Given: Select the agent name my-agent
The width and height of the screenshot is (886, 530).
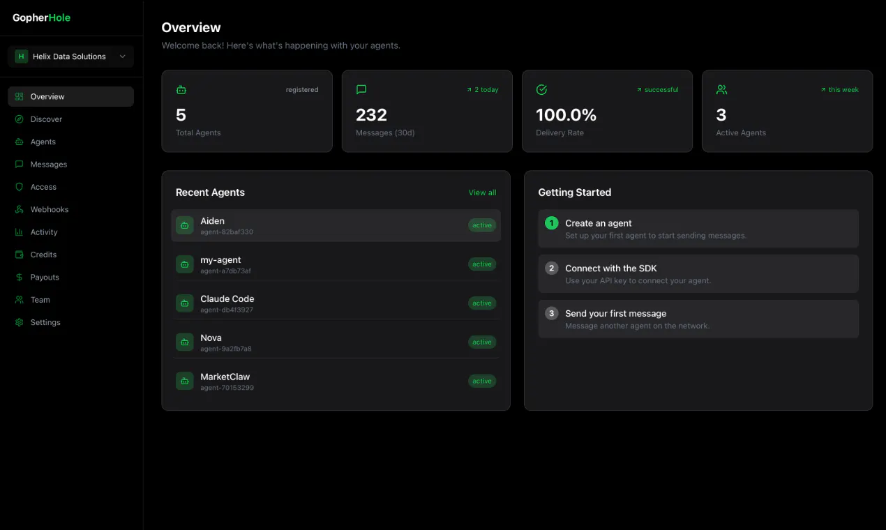Looking at the screenshot, I should click(x=220, y=260).
